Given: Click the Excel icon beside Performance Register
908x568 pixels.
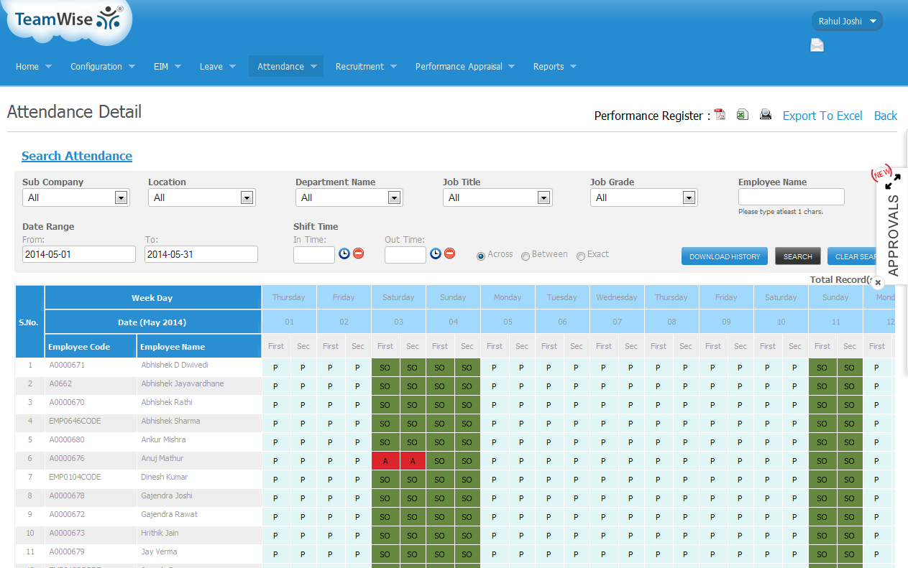Looking at the screenshot, I should click(743, 115).
